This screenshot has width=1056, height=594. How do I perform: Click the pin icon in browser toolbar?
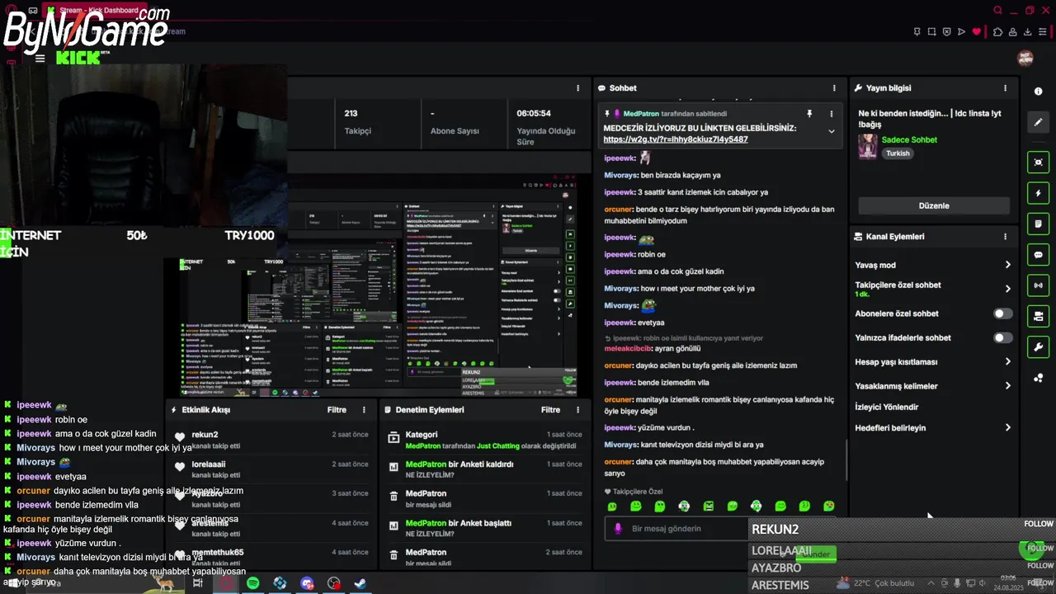coord(917,32)
